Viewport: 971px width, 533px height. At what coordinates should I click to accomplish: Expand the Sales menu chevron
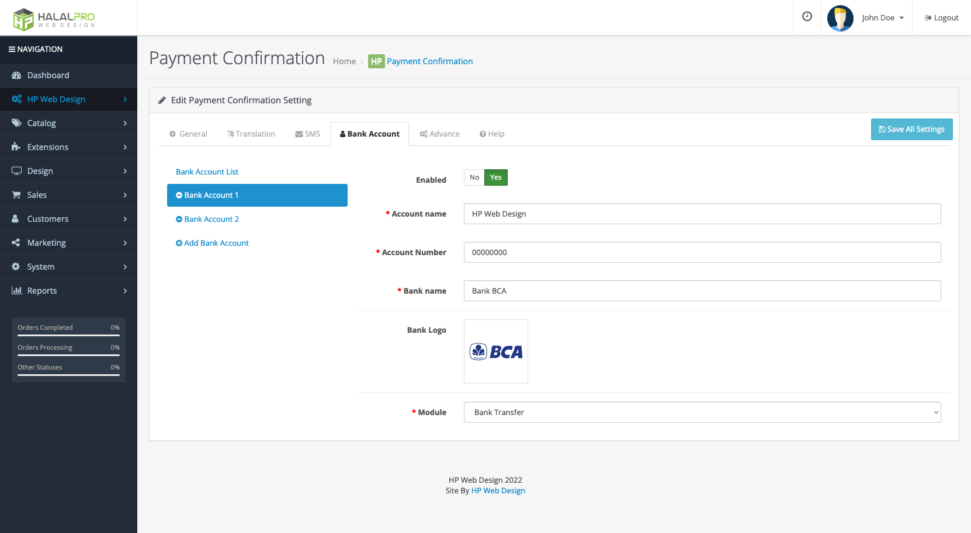point(125,195)
